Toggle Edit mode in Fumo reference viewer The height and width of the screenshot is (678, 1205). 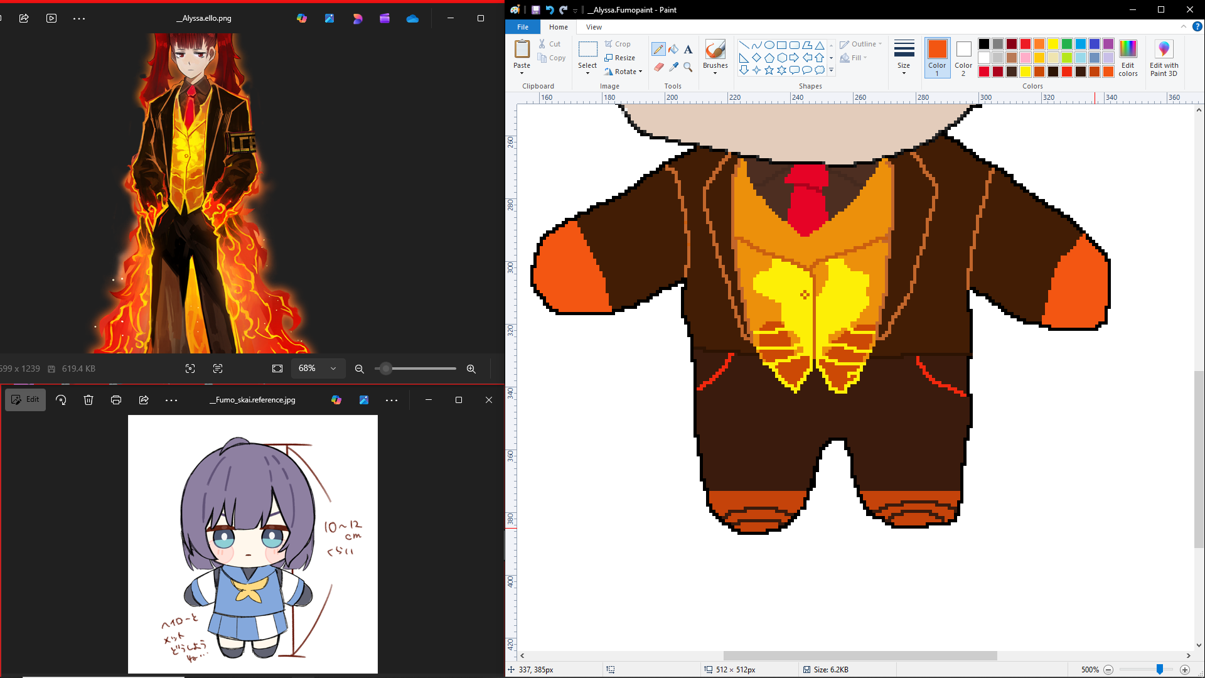(x=25, y=400)
